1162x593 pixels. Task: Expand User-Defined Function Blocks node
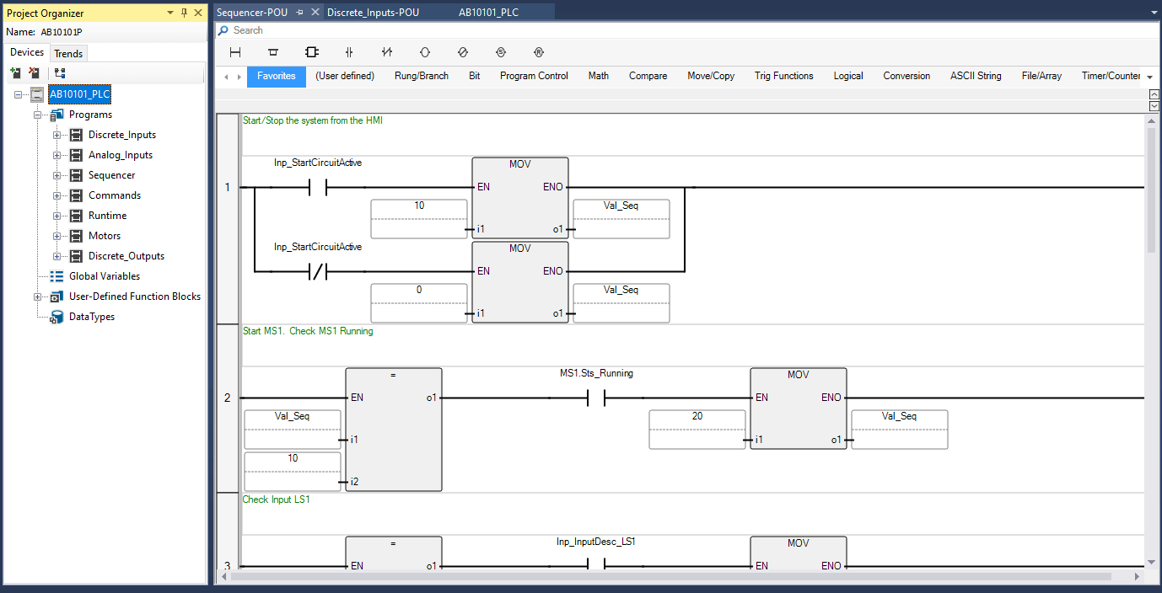click(38, 296)
